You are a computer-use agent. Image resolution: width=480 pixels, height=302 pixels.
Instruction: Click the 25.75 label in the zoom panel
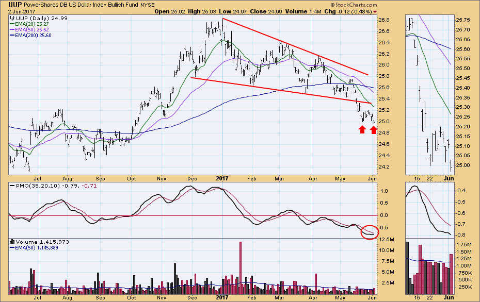pyautogui.click(x=463, y=20)
